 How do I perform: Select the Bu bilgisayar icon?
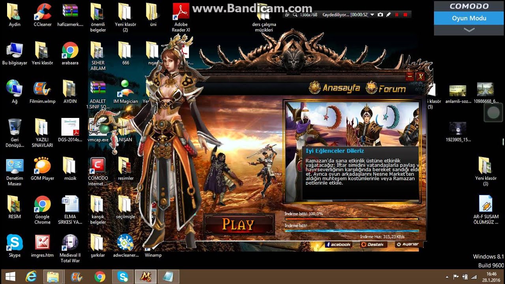coord(15,54)
